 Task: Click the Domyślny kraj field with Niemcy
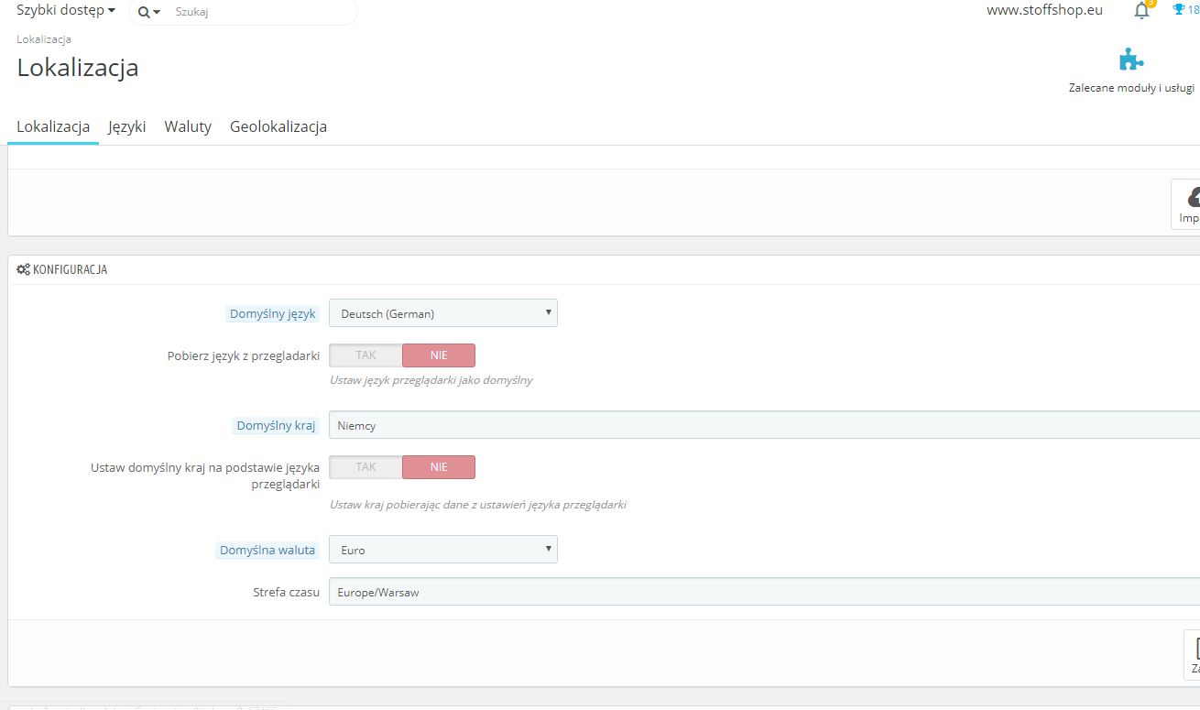tap(764, 425)
